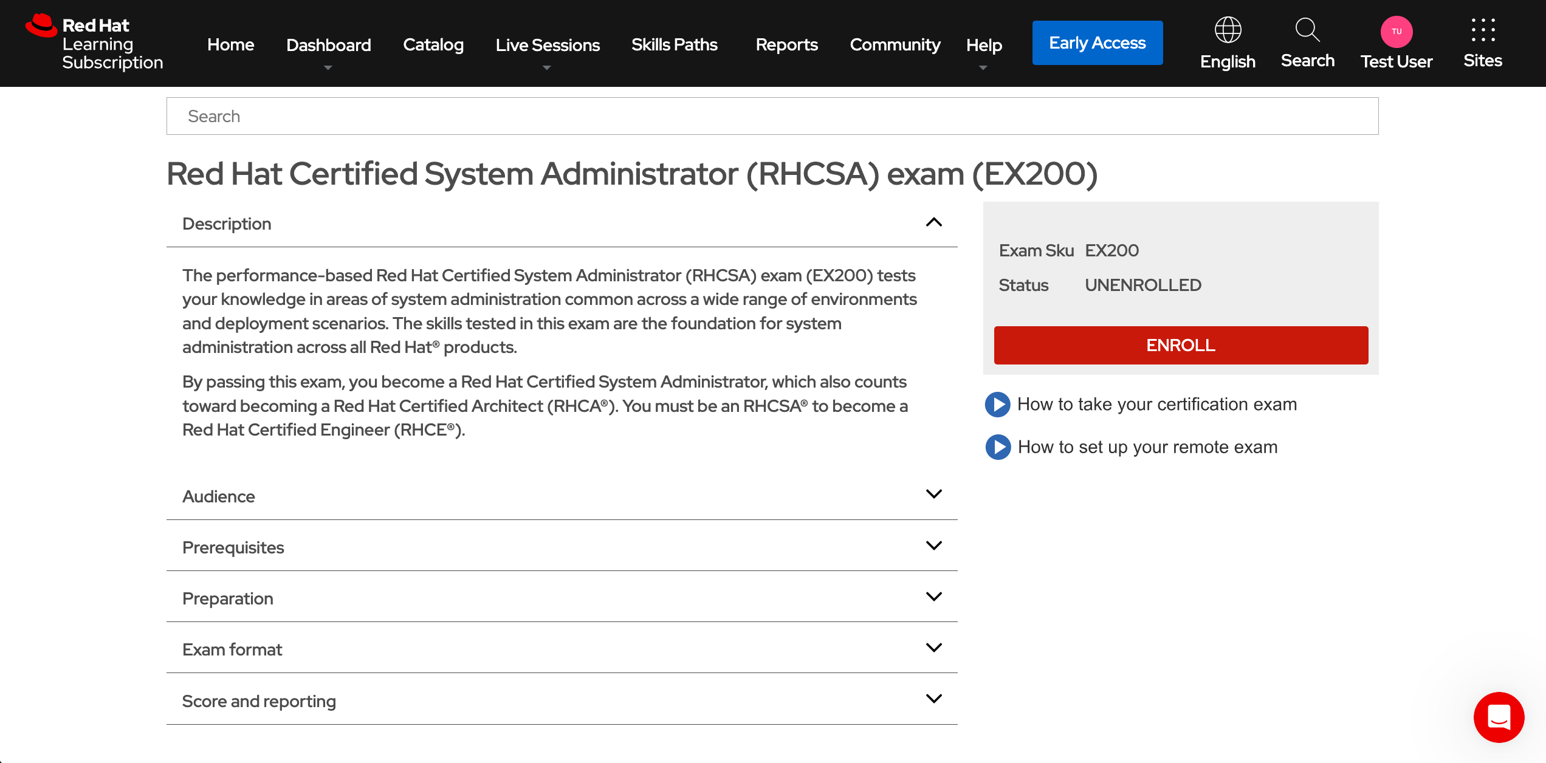1546x763 pixels.
Task: Open Early Access
Action: 1097,42
